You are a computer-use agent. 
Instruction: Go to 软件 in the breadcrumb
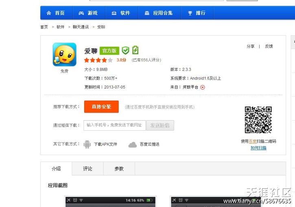(x=60, y=27)
